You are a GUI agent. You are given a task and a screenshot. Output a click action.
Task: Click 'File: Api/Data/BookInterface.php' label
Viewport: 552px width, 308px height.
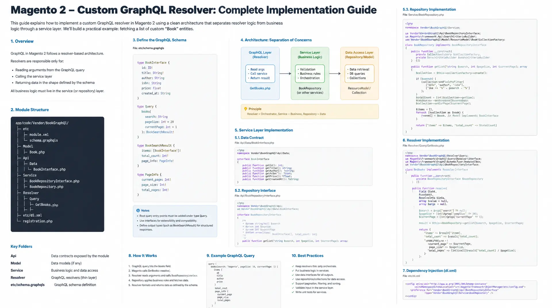tap(254, 143)
